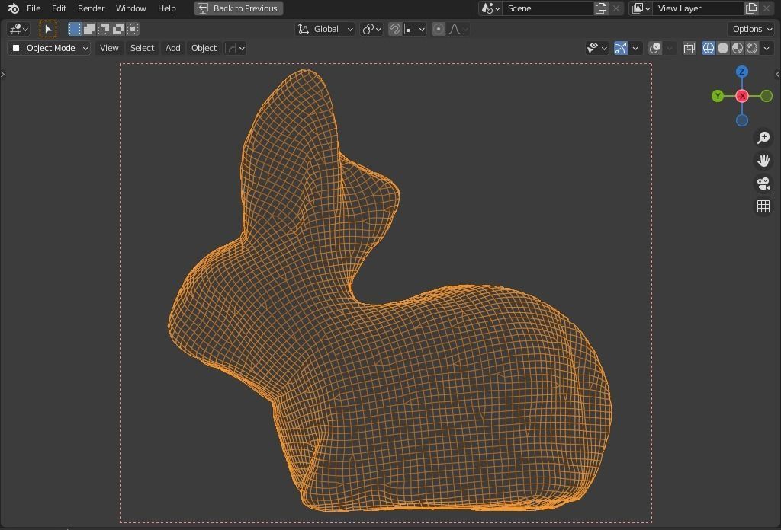Open the Help menu

pyautogui.click(x=166, y=8)
